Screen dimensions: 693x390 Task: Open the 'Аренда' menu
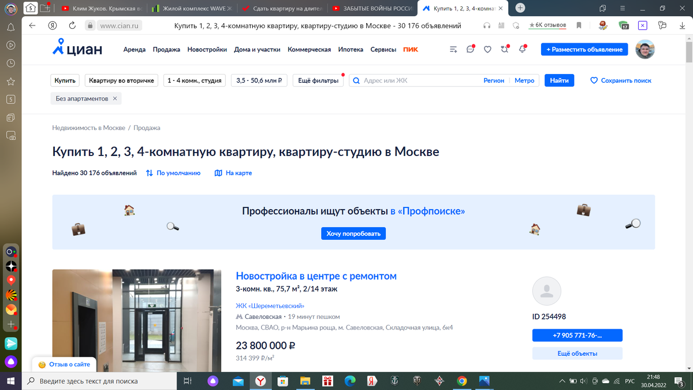coord(135,50)
